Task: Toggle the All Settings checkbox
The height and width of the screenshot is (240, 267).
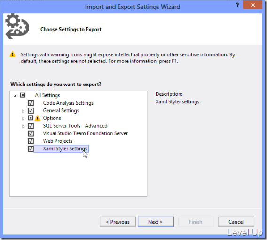Action: pos(23,95)
